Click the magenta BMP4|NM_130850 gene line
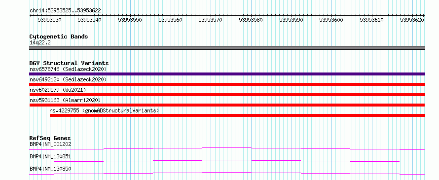Screen dimensions: 439x180 (x=227, y=173)
